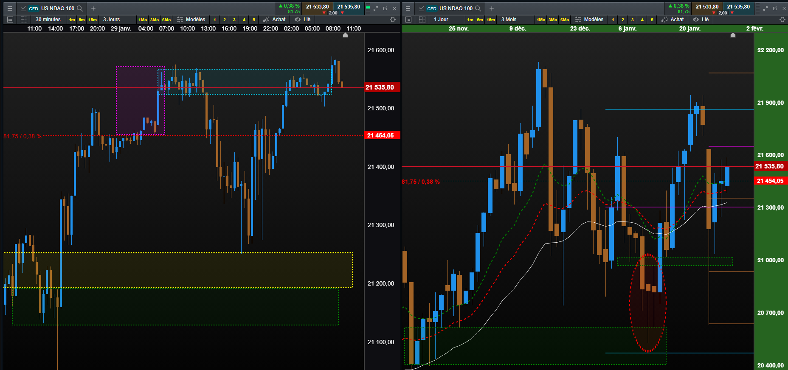Pop out the left chart window

click(x=385, y=8)
